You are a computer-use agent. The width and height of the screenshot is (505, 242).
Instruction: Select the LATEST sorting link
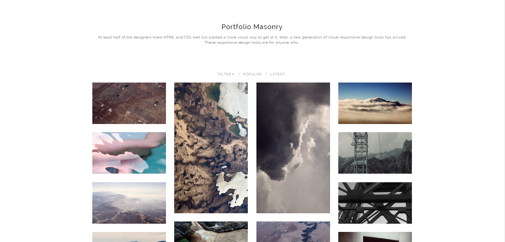[x=277, y=74]
